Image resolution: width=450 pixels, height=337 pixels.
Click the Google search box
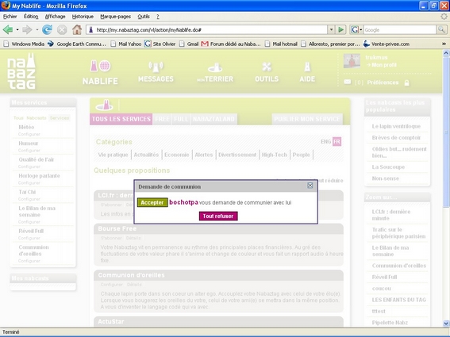(x=400, y=30)
